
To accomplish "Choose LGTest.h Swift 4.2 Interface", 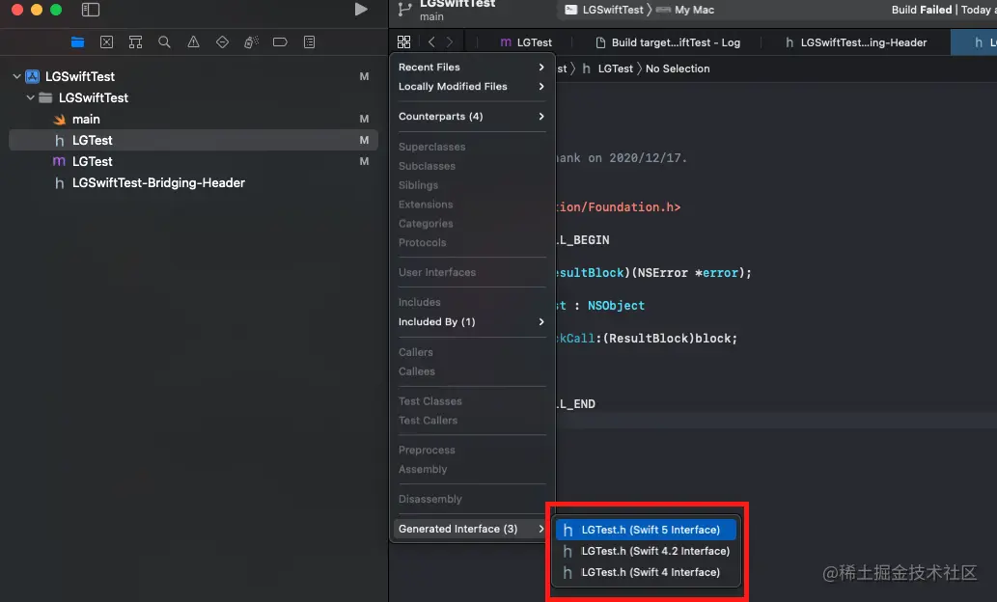I will tap(646, 551).
